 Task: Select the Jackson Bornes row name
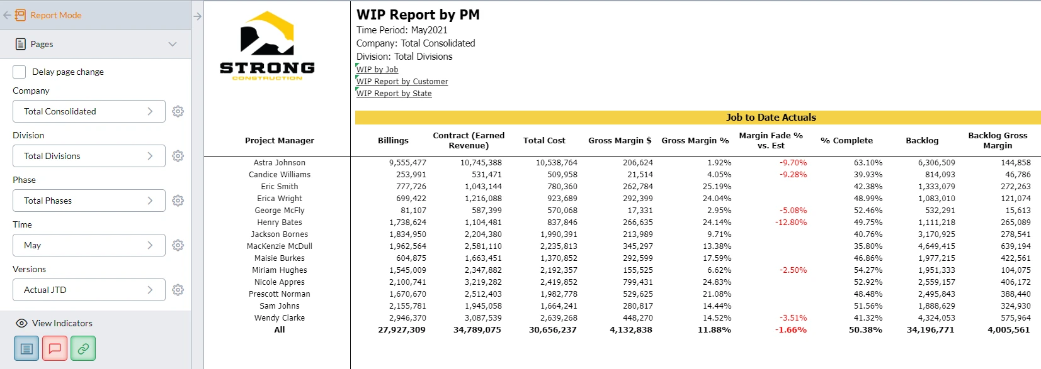(x=280, y=234)
